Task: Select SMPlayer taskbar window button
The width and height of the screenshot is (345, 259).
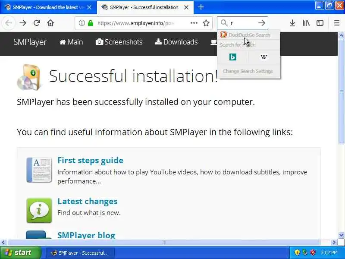Action: click(x=80, y=253)
